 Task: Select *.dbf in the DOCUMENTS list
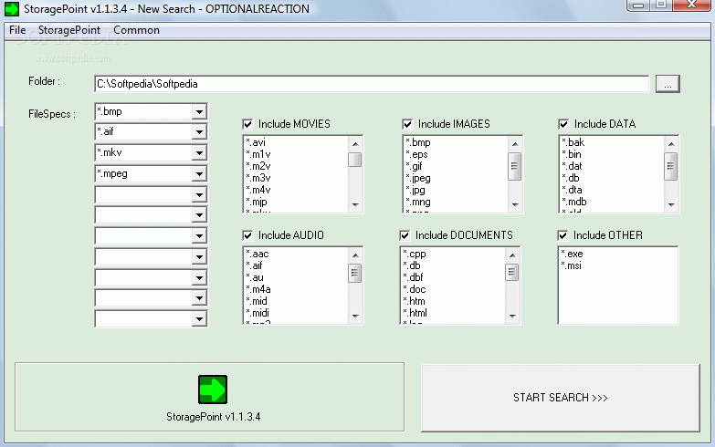(413, 278)
